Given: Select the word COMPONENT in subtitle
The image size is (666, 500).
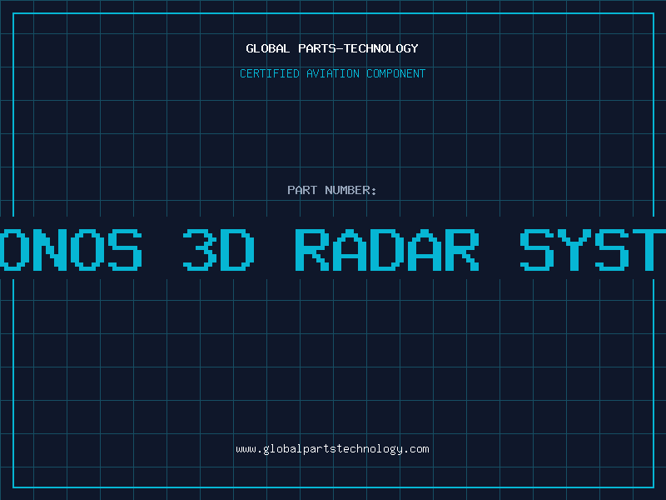Looking at the screenshot, I should tap(395, 73).
